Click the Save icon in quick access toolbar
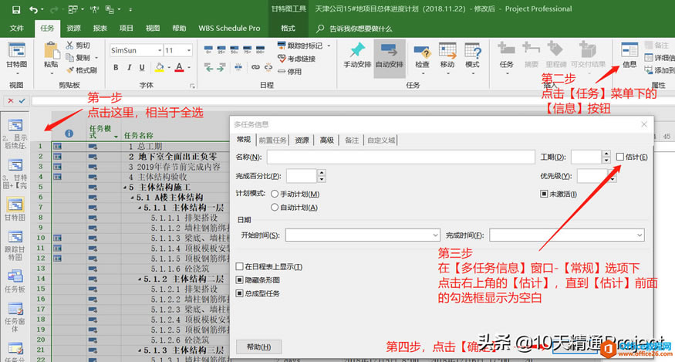Screen dimensions: 675x362 coord(15,10)
